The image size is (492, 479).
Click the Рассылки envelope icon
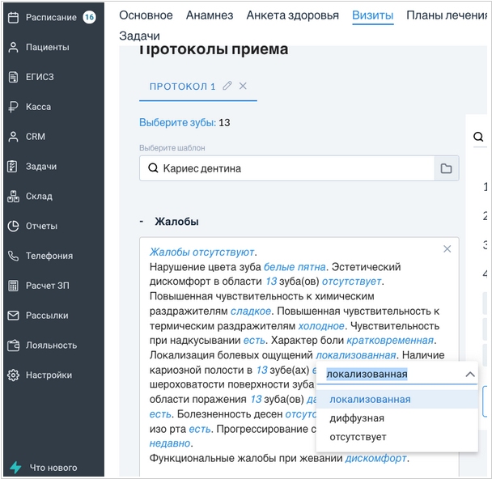(13, 316)
